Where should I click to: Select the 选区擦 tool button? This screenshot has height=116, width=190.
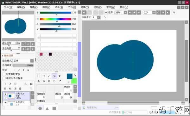pyautogui.click(x=68, y=95)
